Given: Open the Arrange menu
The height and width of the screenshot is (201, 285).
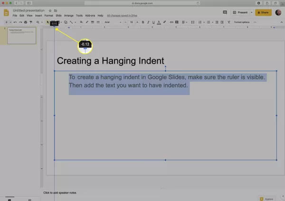Looking at the screenshot, I should pyautogui.click(x=69, y=16).
